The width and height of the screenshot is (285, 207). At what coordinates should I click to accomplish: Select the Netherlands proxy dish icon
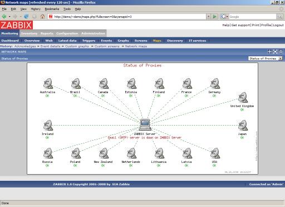point(131,153)
